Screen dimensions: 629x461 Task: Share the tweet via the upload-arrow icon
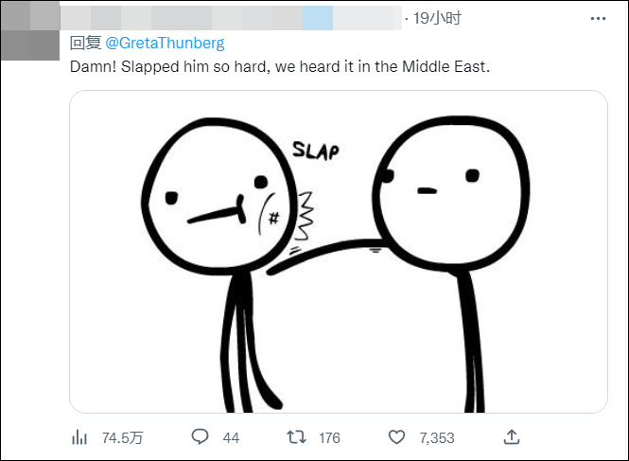512,437
